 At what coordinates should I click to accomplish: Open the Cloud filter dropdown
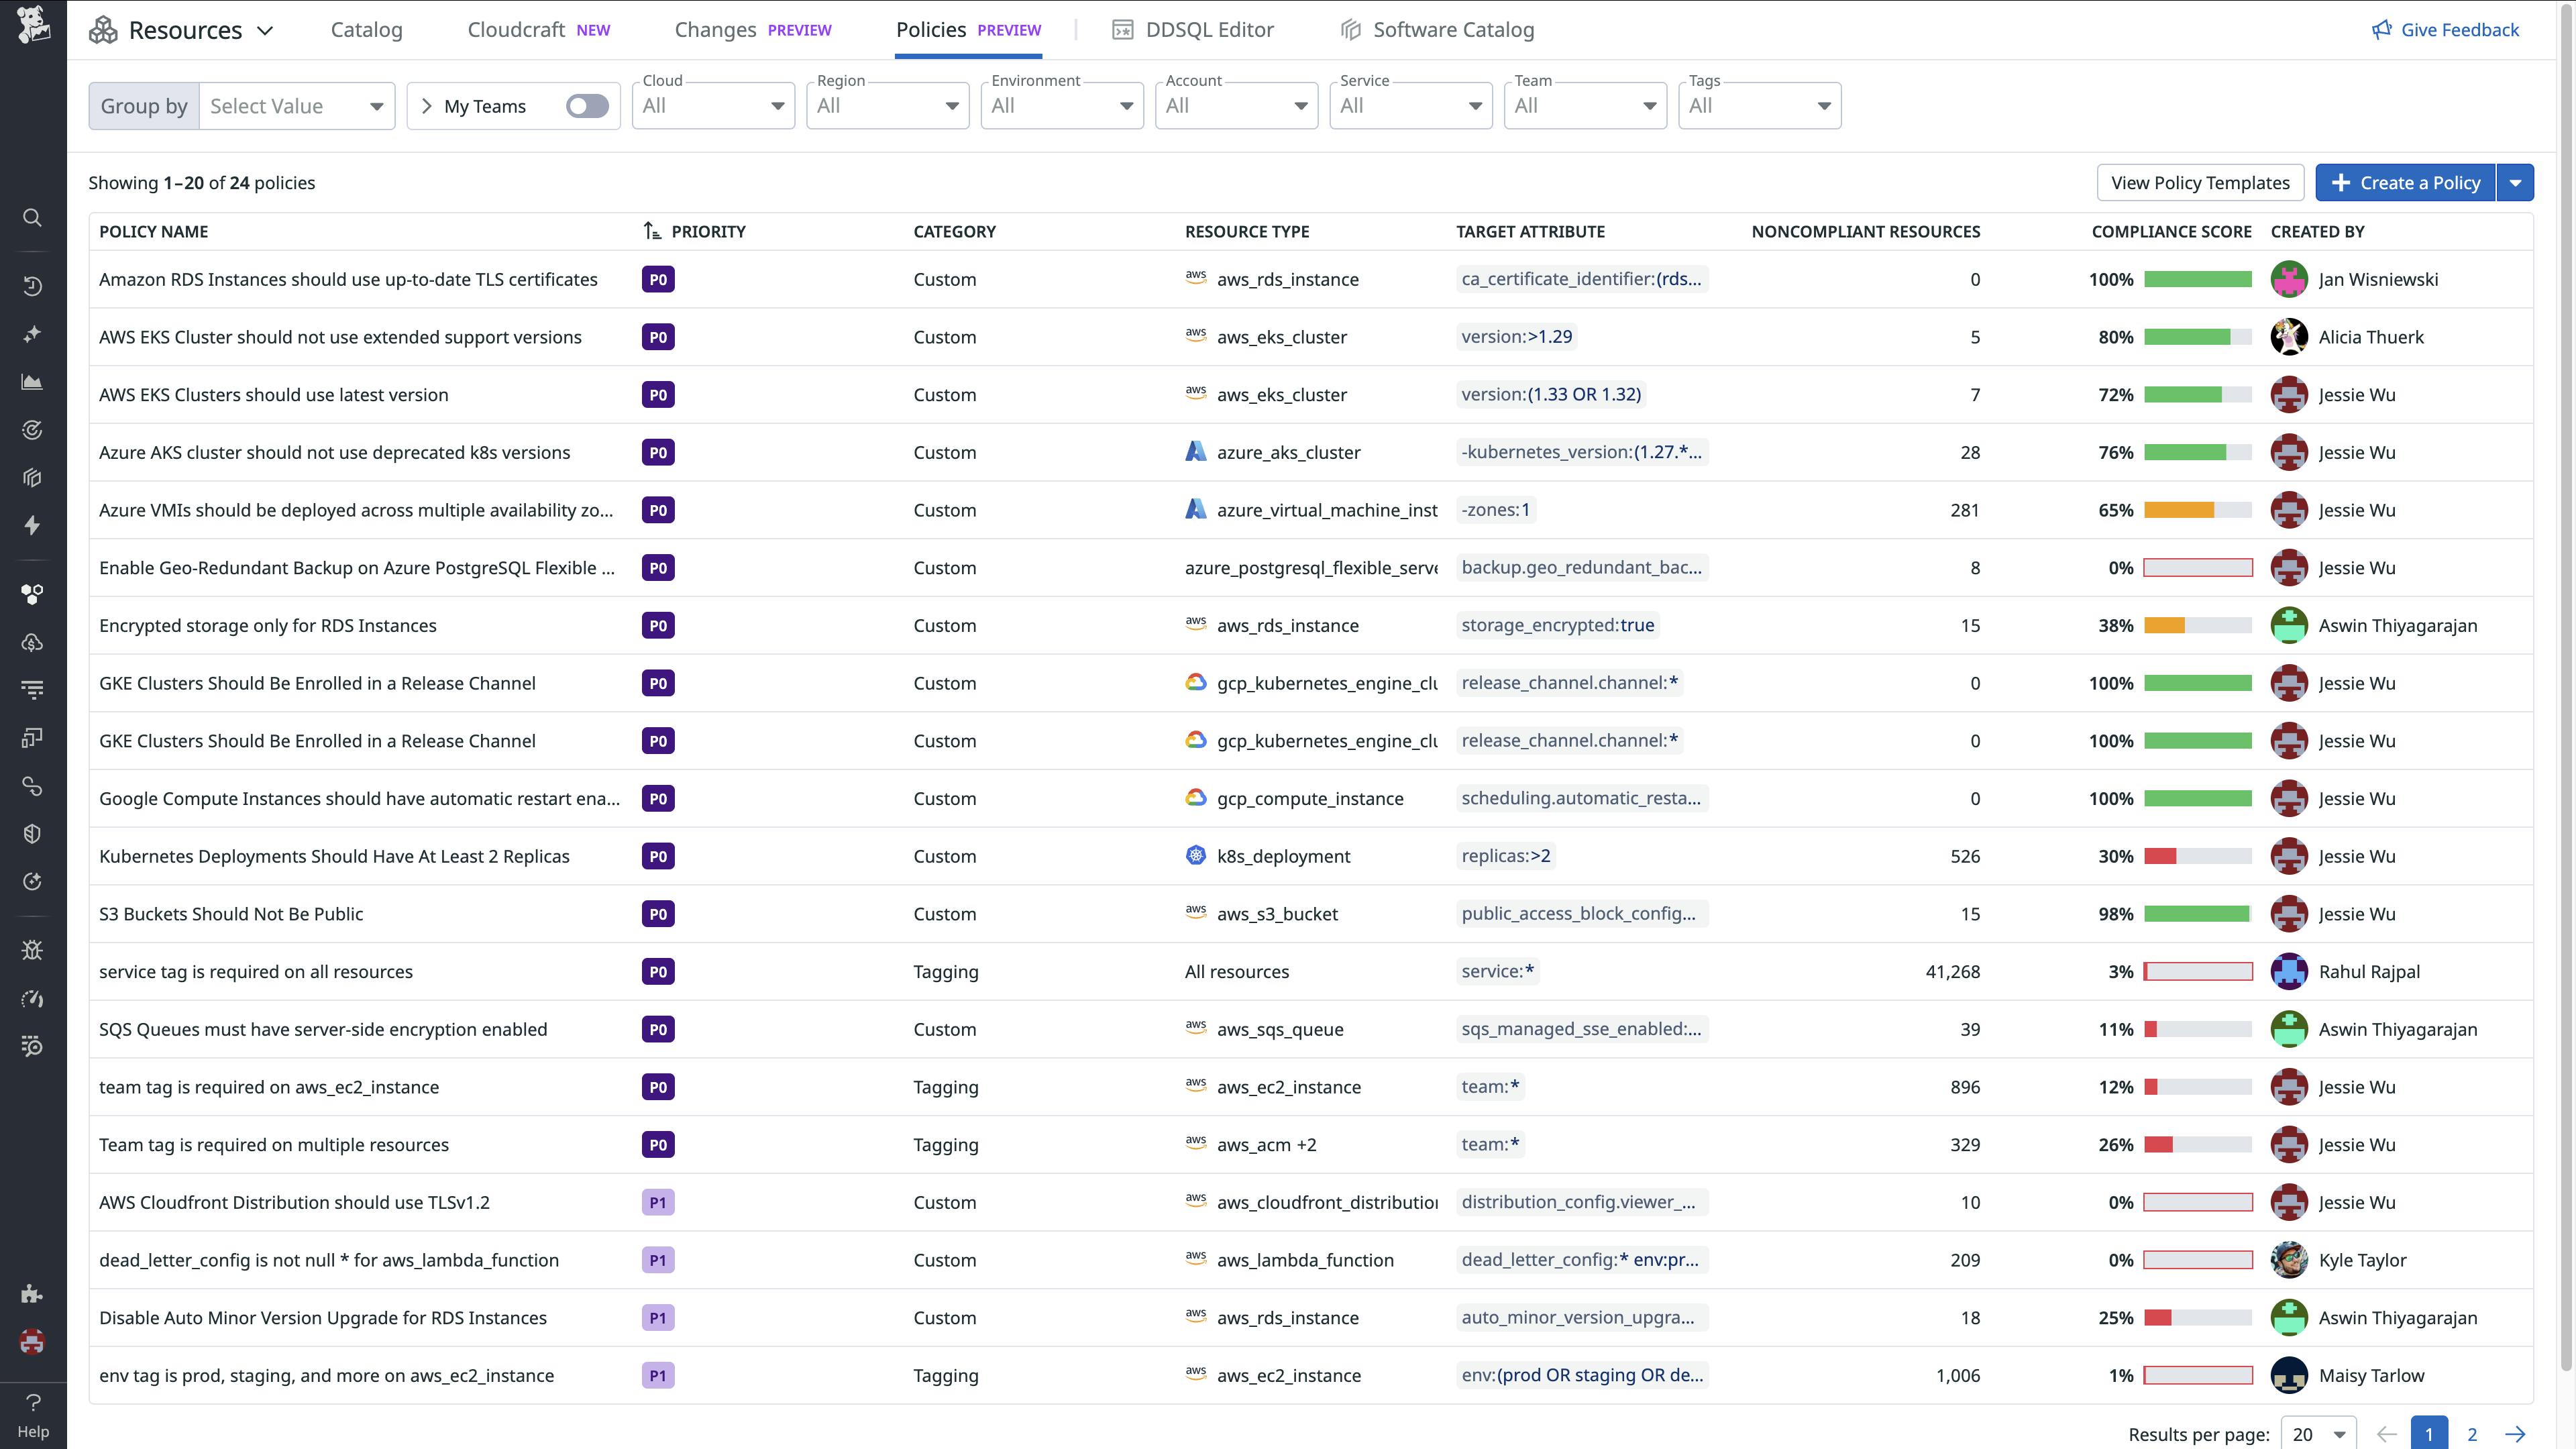[x=712, y=105]
